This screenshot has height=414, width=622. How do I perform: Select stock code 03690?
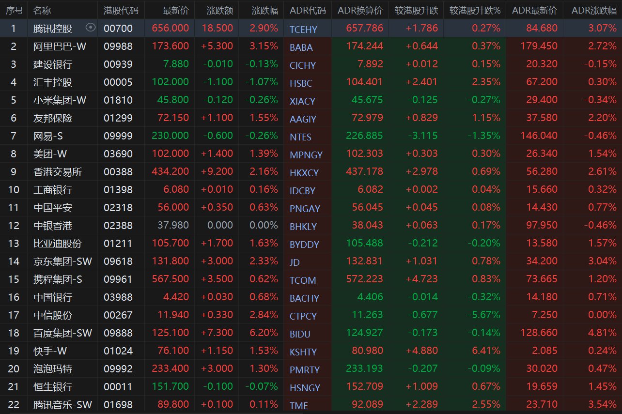coord(118,154)
